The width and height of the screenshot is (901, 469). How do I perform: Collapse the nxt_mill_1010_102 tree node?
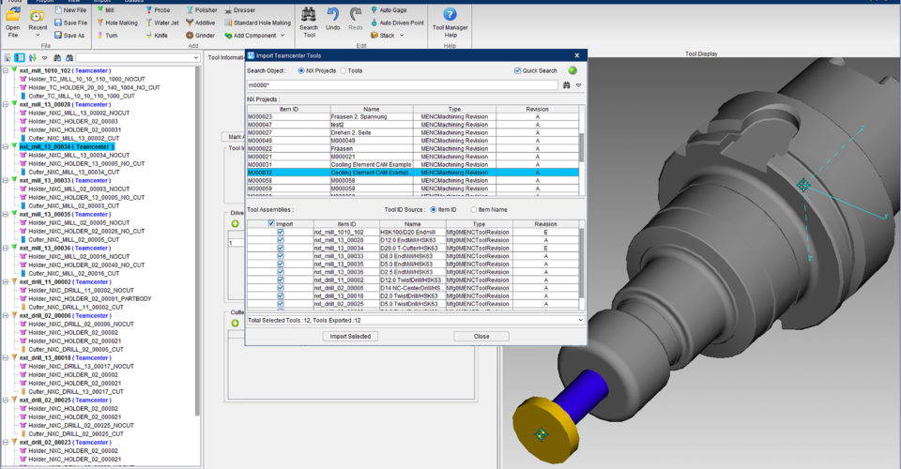pyautogui.click(x=6, y=70)
